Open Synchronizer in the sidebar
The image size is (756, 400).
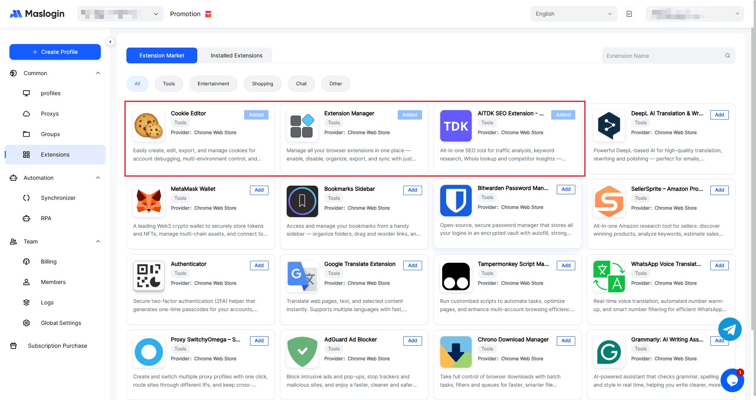(58, 198)
